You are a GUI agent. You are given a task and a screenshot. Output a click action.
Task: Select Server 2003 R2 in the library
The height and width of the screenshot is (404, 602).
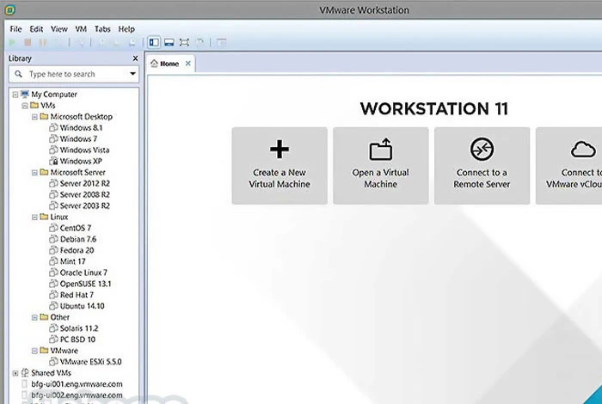(80, 205)
